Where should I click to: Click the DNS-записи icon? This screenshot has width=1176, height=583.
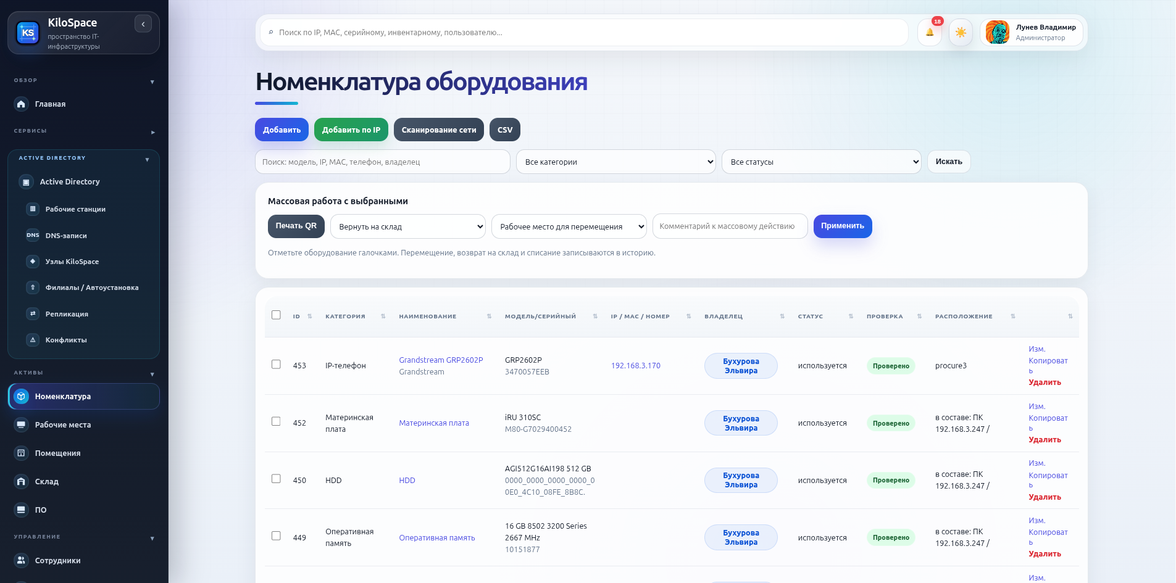(33, 235)
